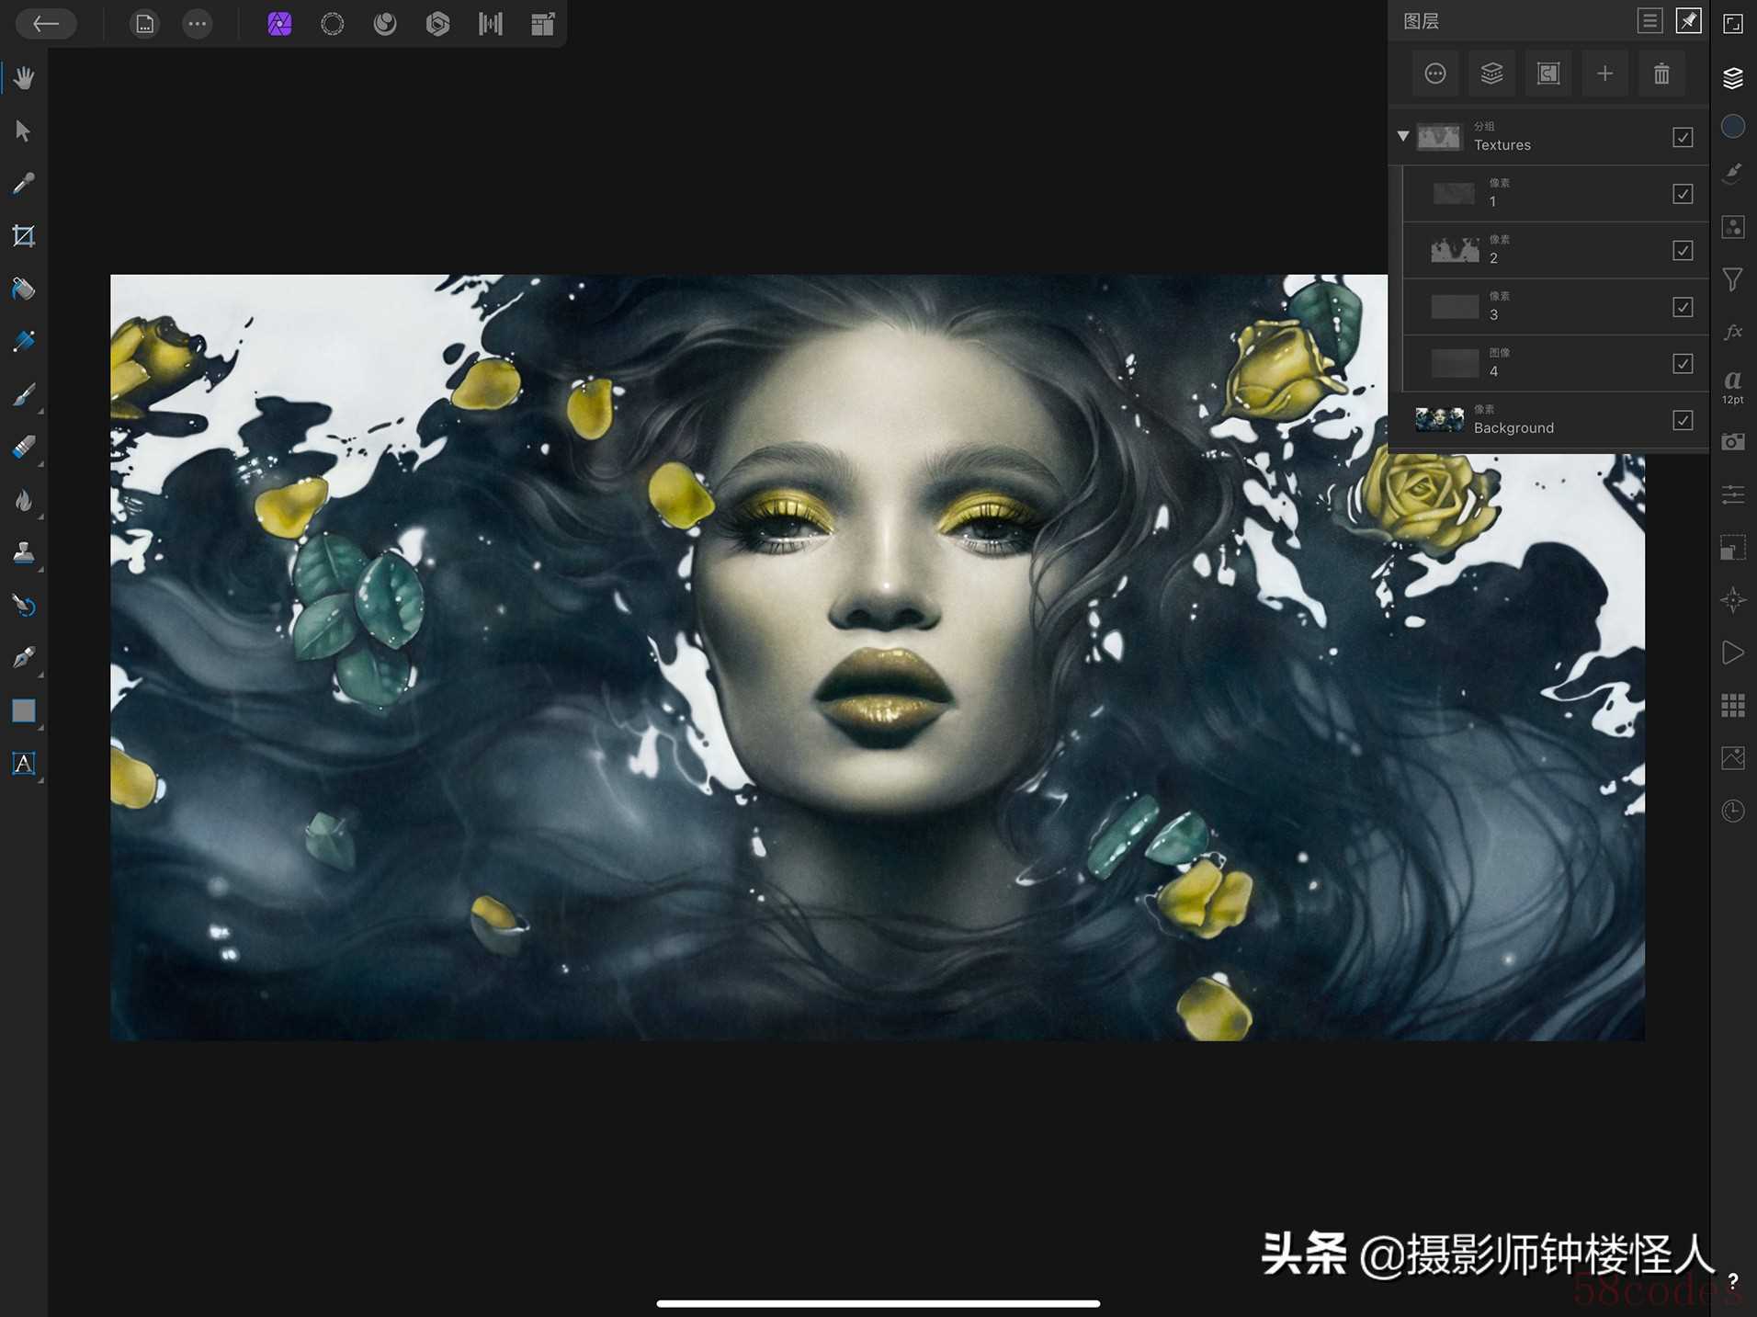Image resolution: width=1757 pixels, height=1317 pixels.
Task: Collapse the Textures layer group
Action: coord(1402,136)
